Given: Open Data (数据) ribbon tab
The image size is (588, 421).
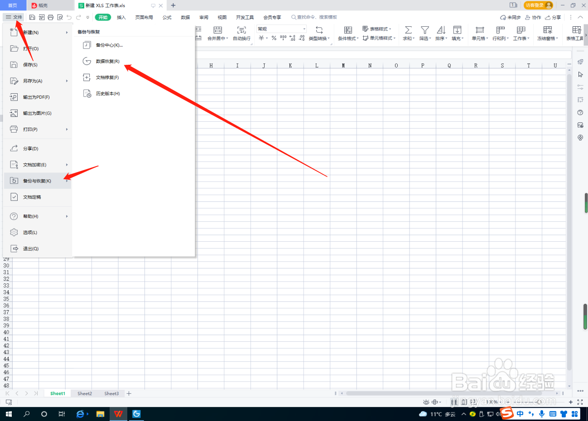Looking at the screenshot, I should [x=185, y=17].
